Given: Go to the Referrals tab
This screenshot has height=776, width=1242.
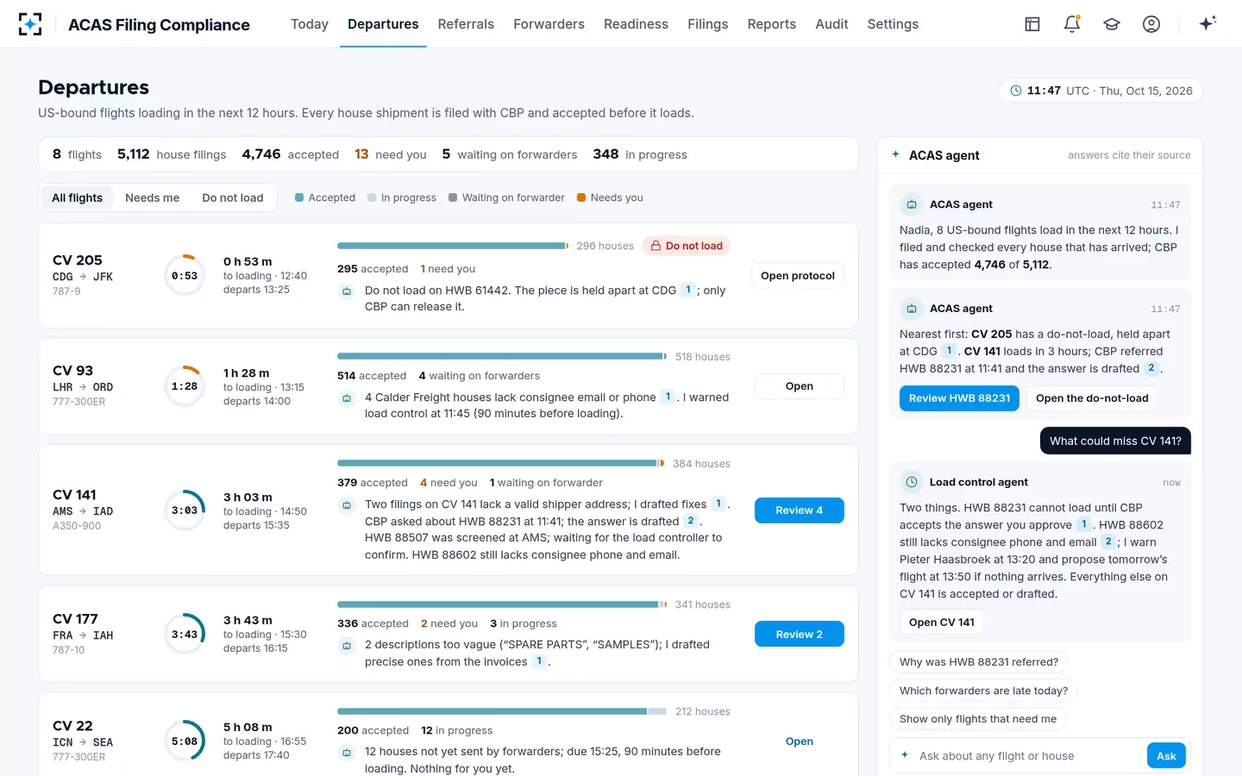Looking at the screenshot, I should (466, 24).
